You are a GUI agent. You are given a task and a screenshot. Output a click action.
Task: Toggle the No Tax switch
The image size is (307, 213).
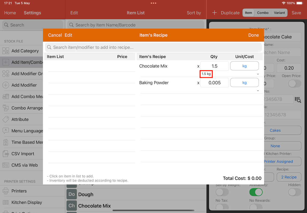click(222, 207)
